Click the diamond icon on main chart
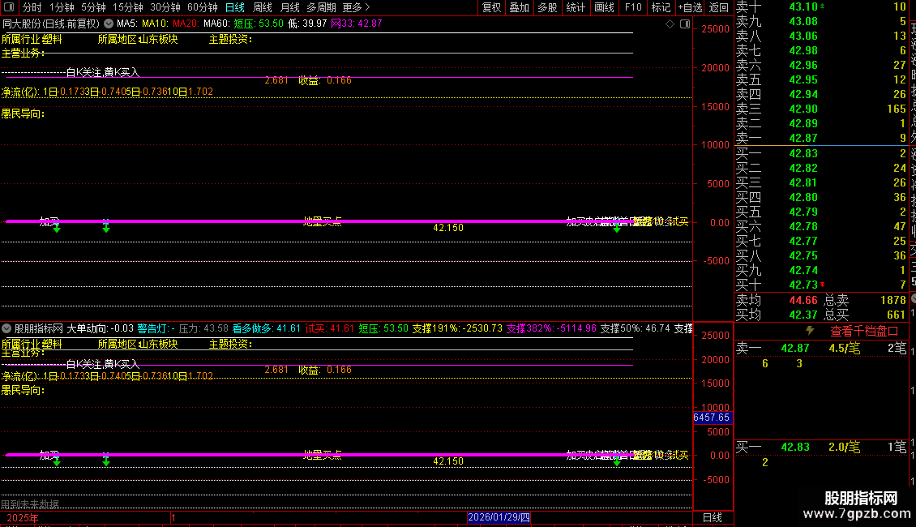Screen dimensions: 916x527 tap(670, 24)
